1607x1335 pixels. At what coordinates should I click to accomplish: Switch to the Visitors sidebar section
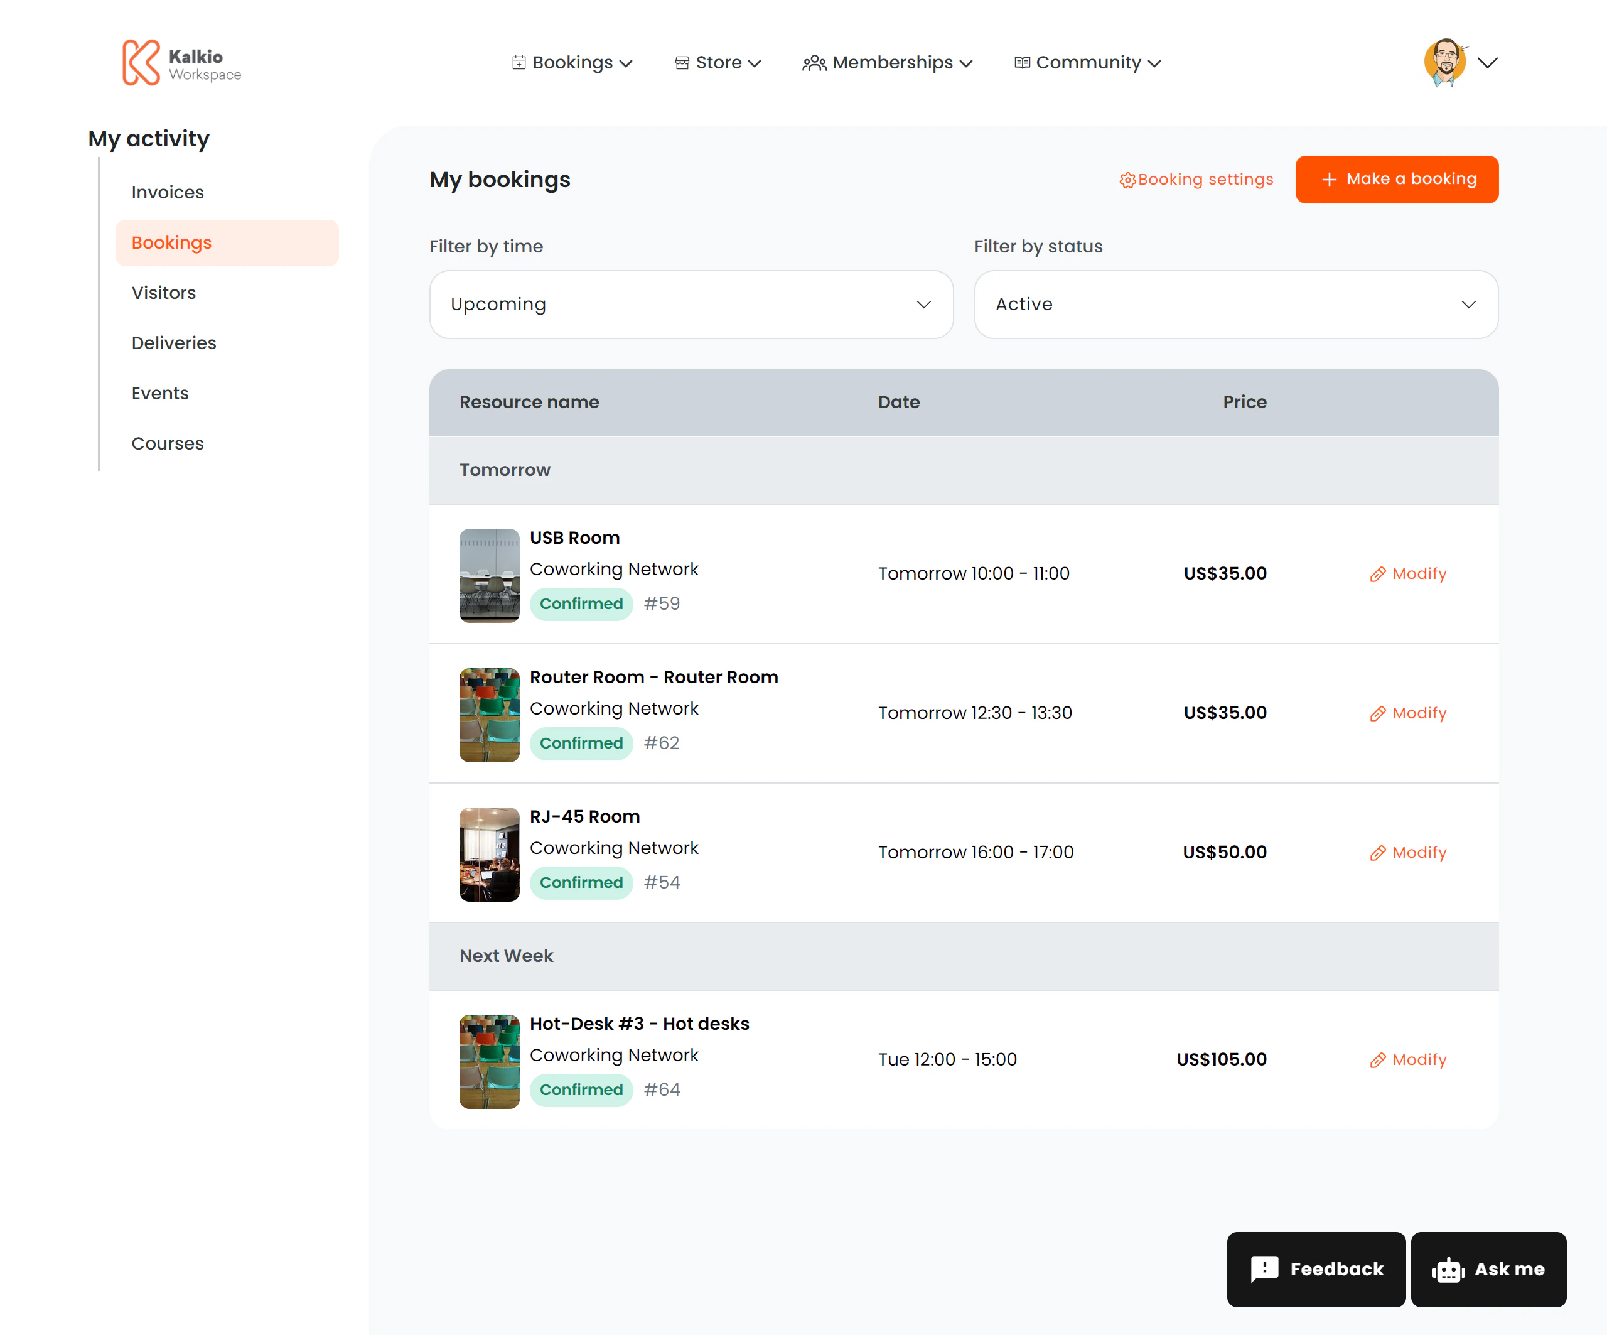(x=164, y=293)
